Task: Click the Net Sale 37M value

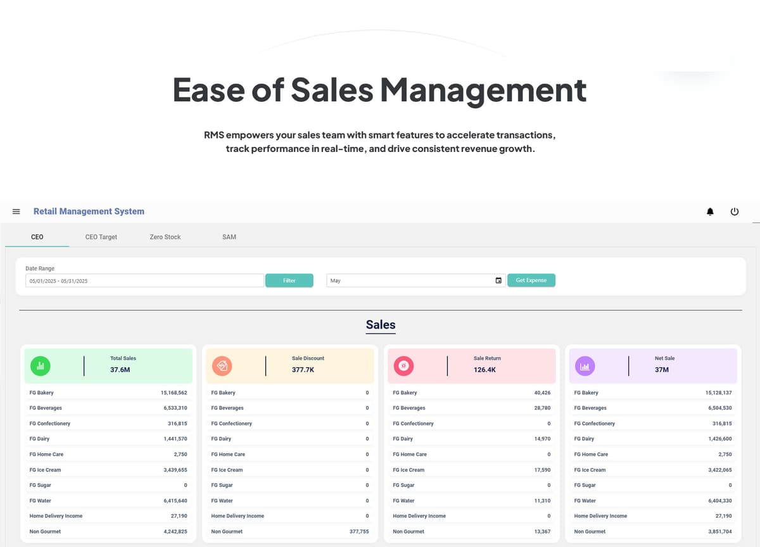Action: click(662, 370)
